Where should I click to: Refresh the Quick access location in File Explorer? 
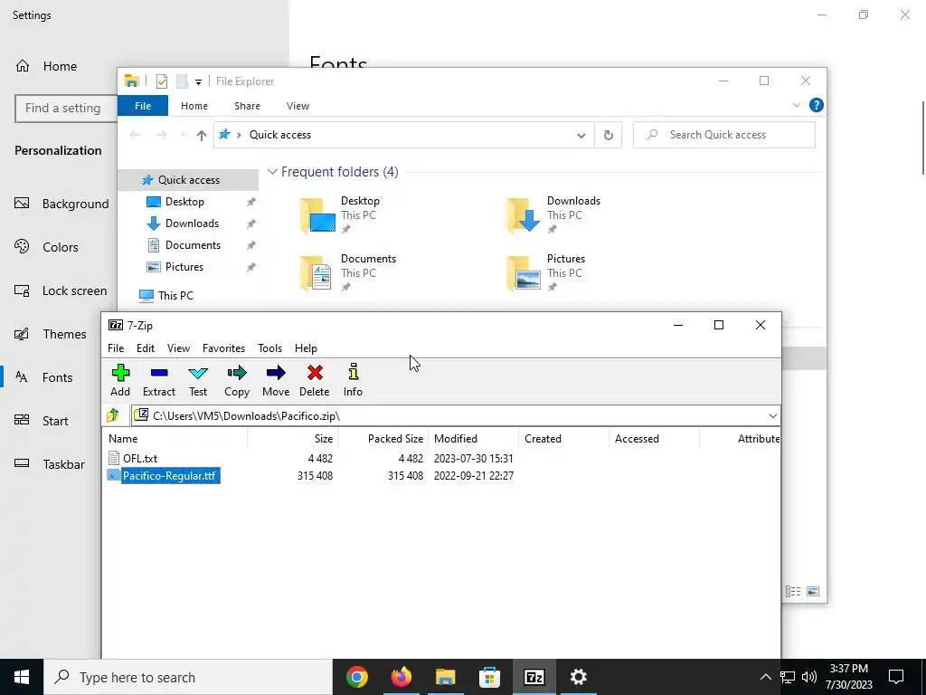609,136
